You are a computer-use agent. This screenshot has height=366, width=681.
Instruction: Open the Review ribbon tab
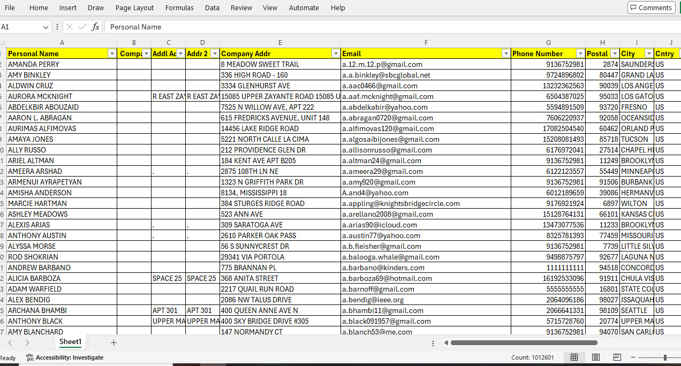coord(241,7)
